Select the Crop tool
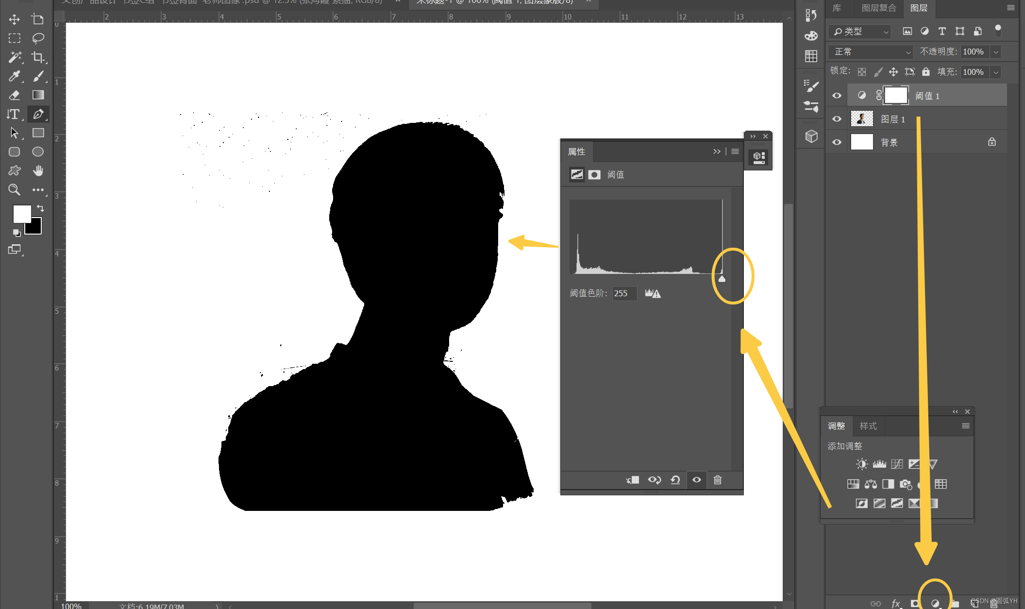Viewport: 1025px width, 609px height. pyautogui.click(x=38, y=57)
